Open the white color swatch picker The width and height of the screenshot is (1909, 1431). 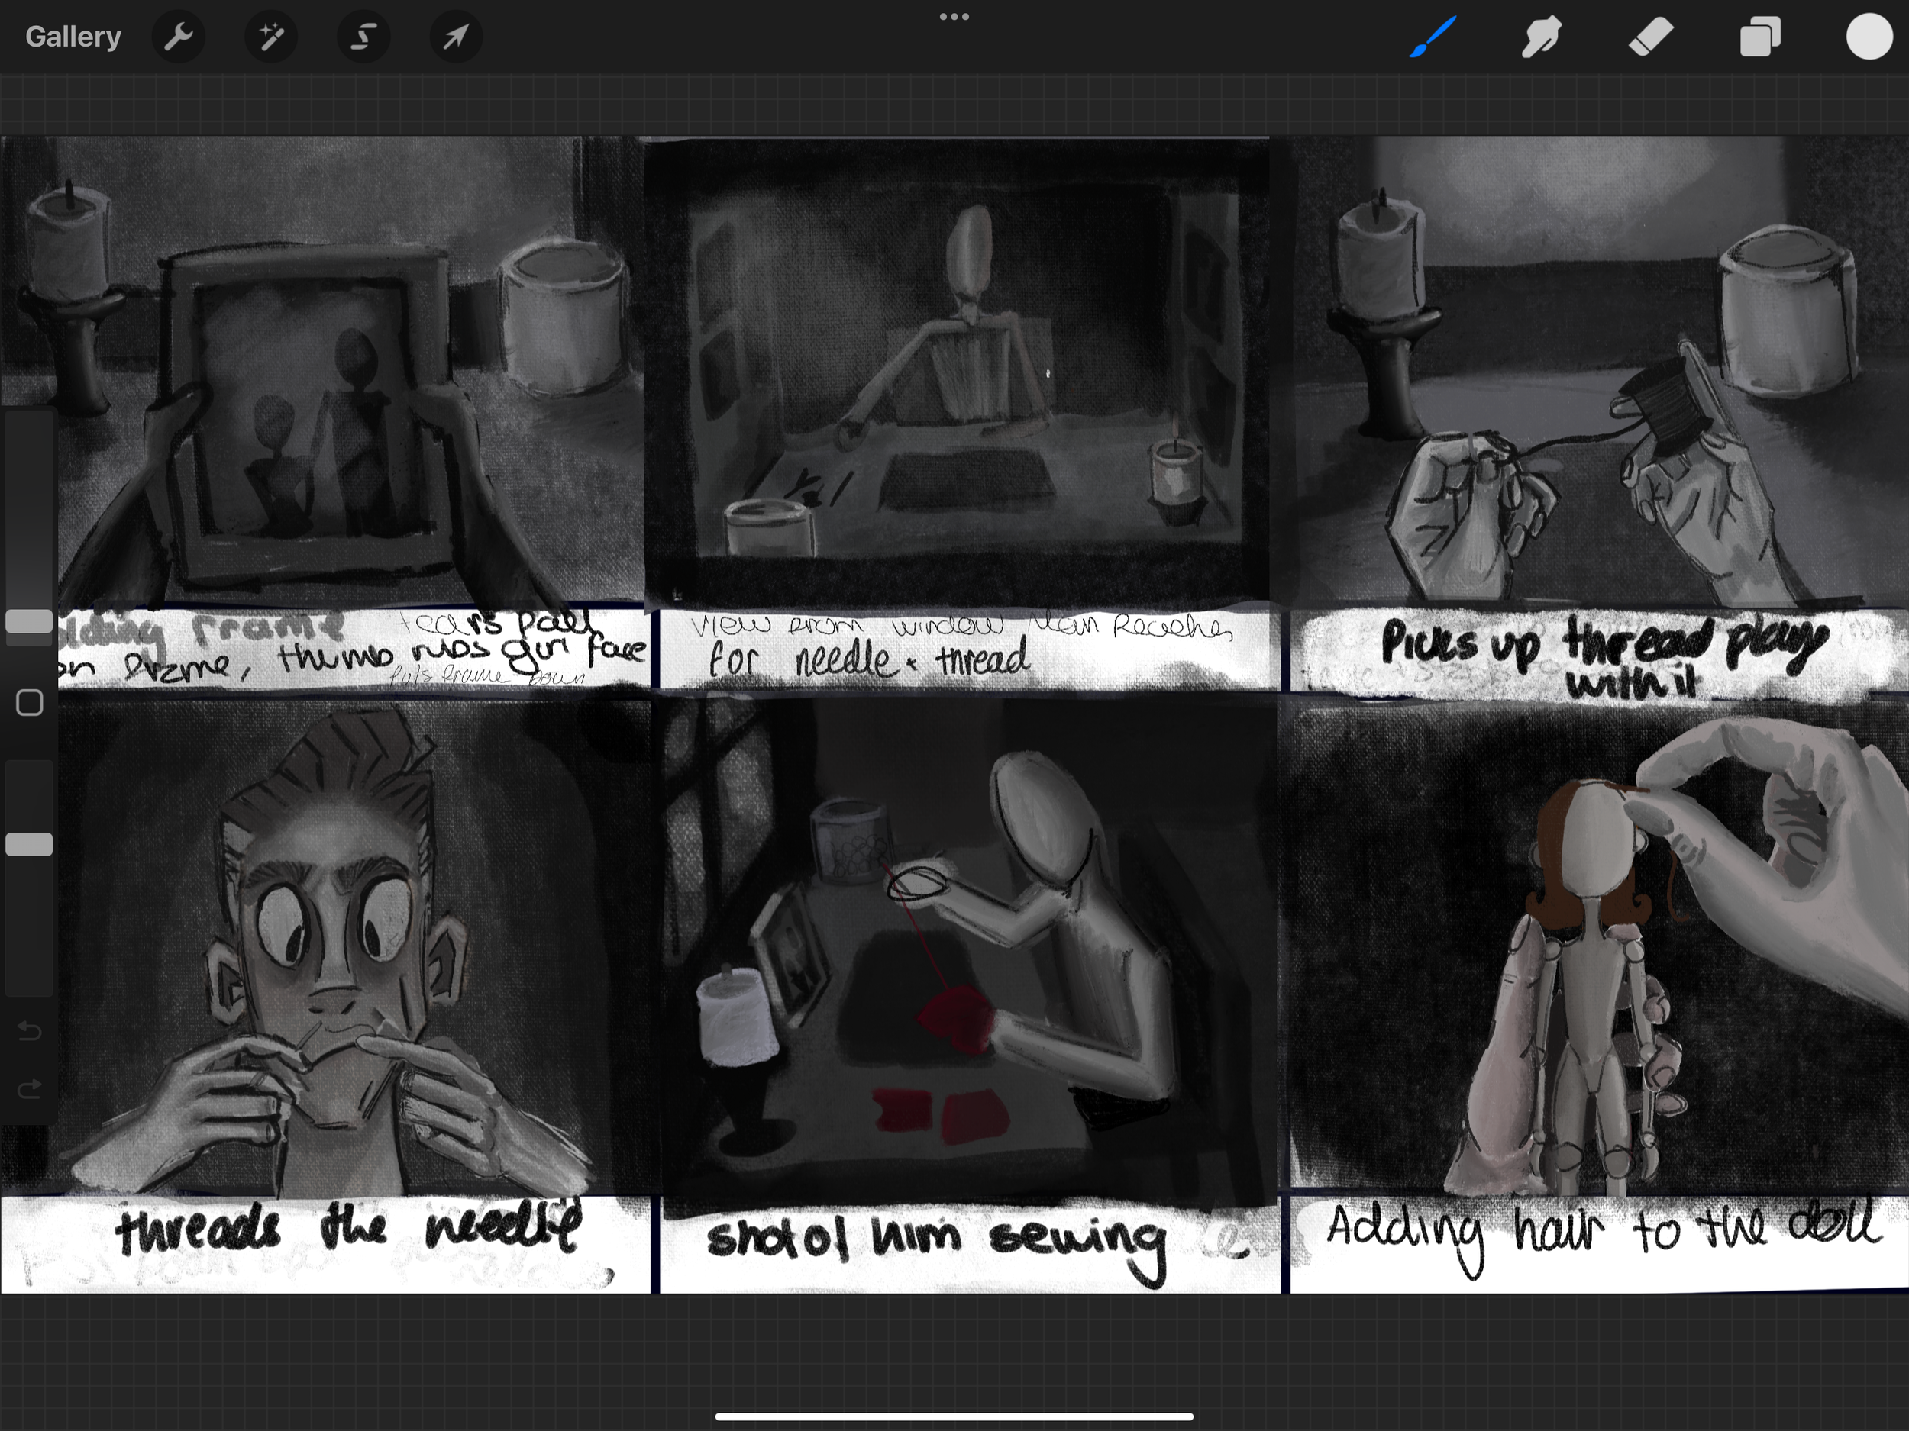[x=1869, y=37]
